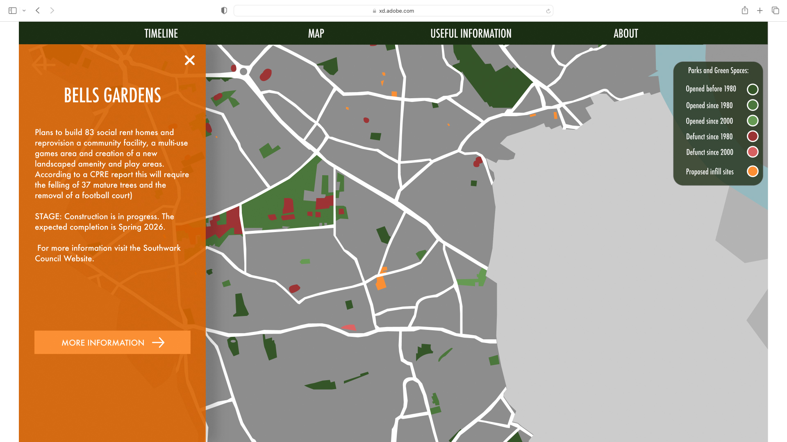This screenshot has height=442, width=787.
Task: Toggle the 'Opened before 1980' legend circle
Action: (x=753, y=89)
